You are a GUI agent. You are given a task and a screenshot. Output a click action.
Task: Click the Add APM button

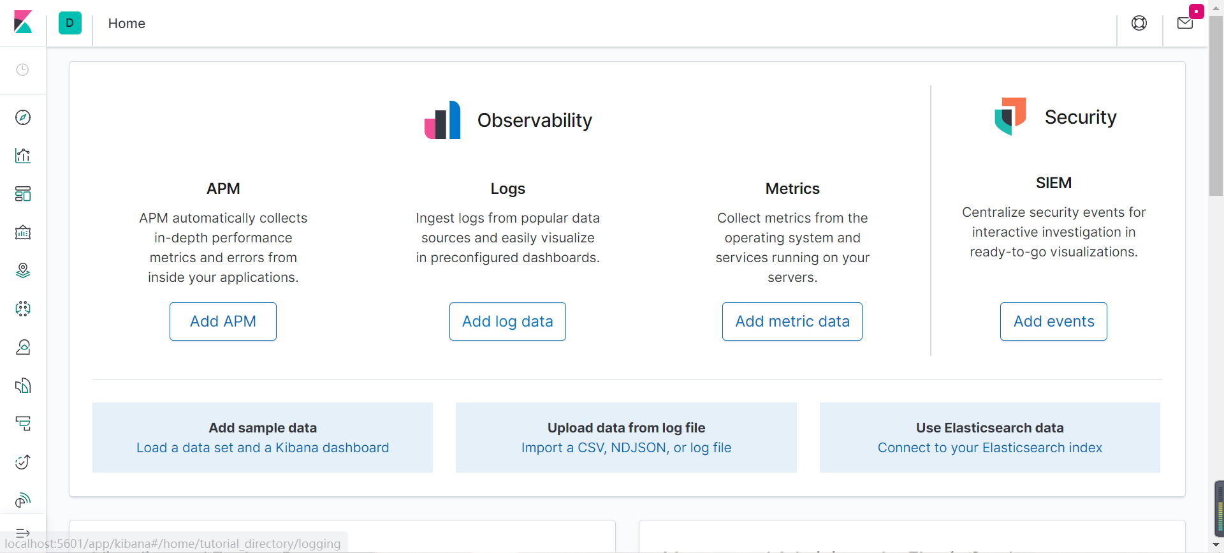(223, 321)
